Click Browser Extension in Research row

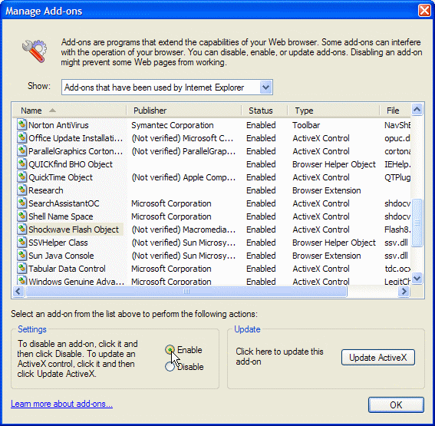(x=327, y=190)
